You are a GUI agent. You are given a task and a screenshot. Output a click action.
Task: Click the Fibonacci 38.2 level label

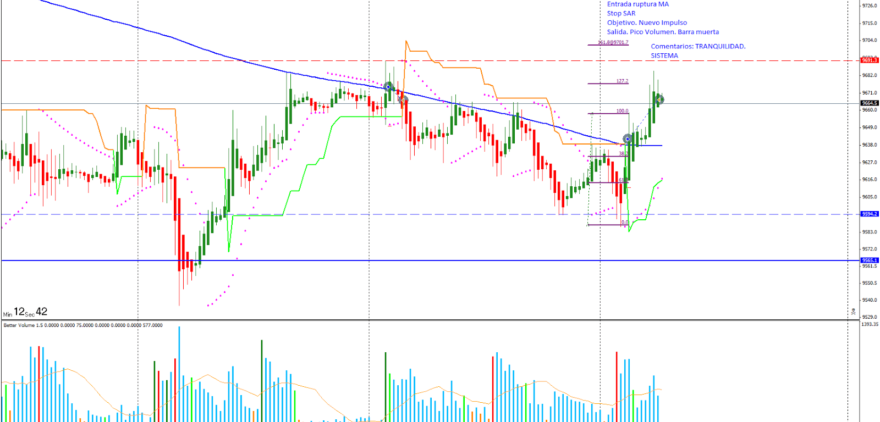click(x=623, y=154)
